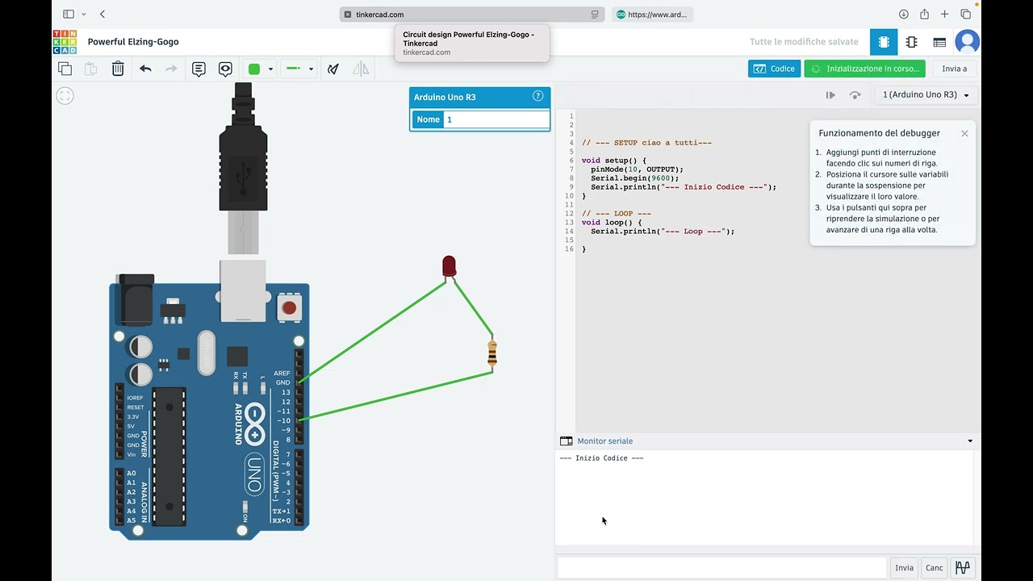Viewport: 1033px width, 581px height.
Task: Click the paste icon in toolbar
Action: coord(91,69)
